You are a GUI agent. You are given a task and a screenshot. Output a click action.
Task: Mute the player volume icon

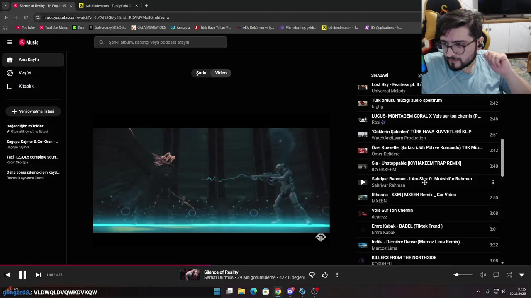coord(483,275)
